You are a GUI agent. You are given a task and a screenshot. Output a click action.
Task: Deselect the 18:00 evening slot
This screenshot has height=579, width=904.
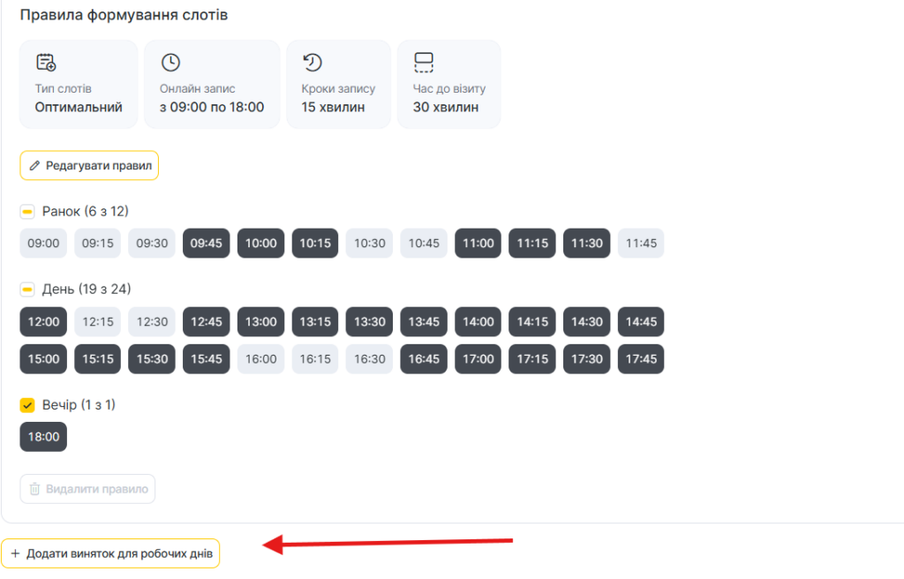tap(43, 437)
